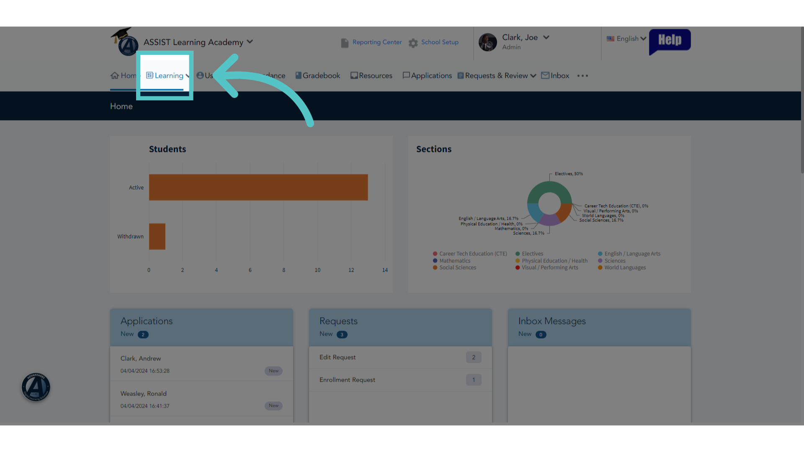This screenshot has width=804, height=452.
Task: Click the Requests & Review clipboard icon
Action: click(461, 75)
